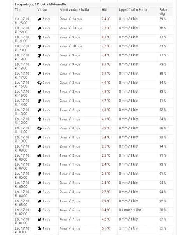Screen dimensions: 181x235
Task: Click the Tími column header
Action: coord(18,10)
